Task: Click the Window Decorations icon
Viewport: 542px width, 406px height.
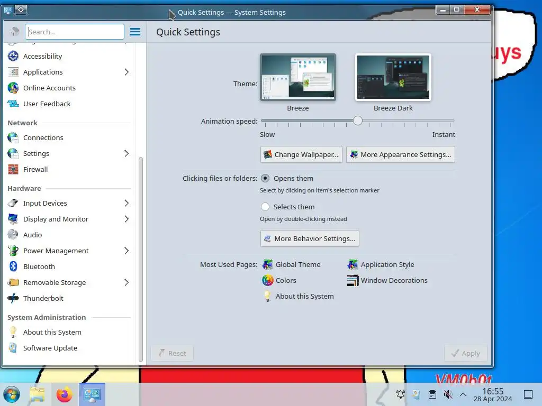Action: (353, 280)
